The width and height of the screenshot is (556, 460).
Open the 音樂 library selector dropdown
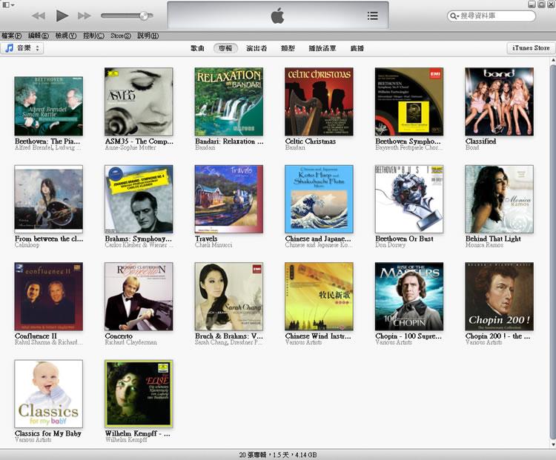click(x=22, y=48)
